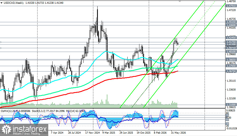Select the Stoch(5,3,3) indicator label

pyautogui.click(x=39, y=111)
